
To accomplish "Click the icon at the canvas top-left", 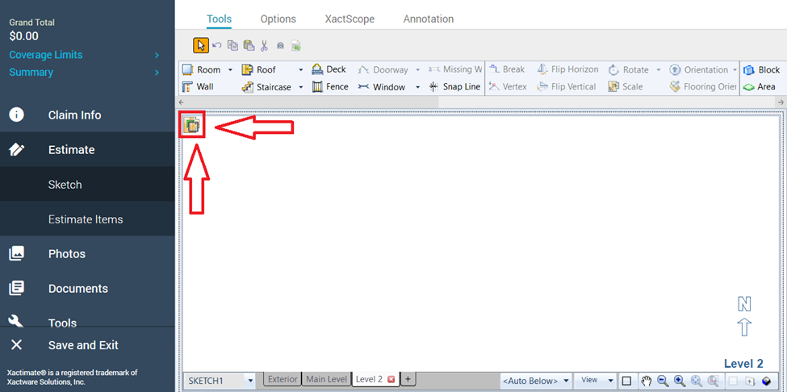I will [192, 126].
